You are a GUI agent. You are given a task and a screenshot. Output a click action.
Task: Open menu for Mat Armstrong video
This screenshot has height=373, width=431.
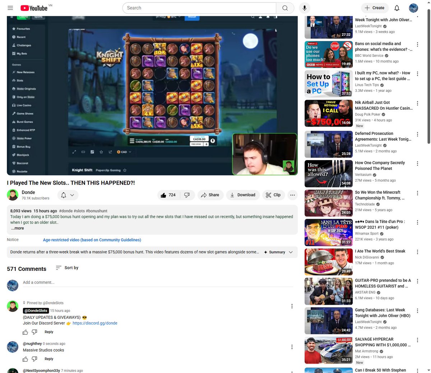(x=417, y=340)
